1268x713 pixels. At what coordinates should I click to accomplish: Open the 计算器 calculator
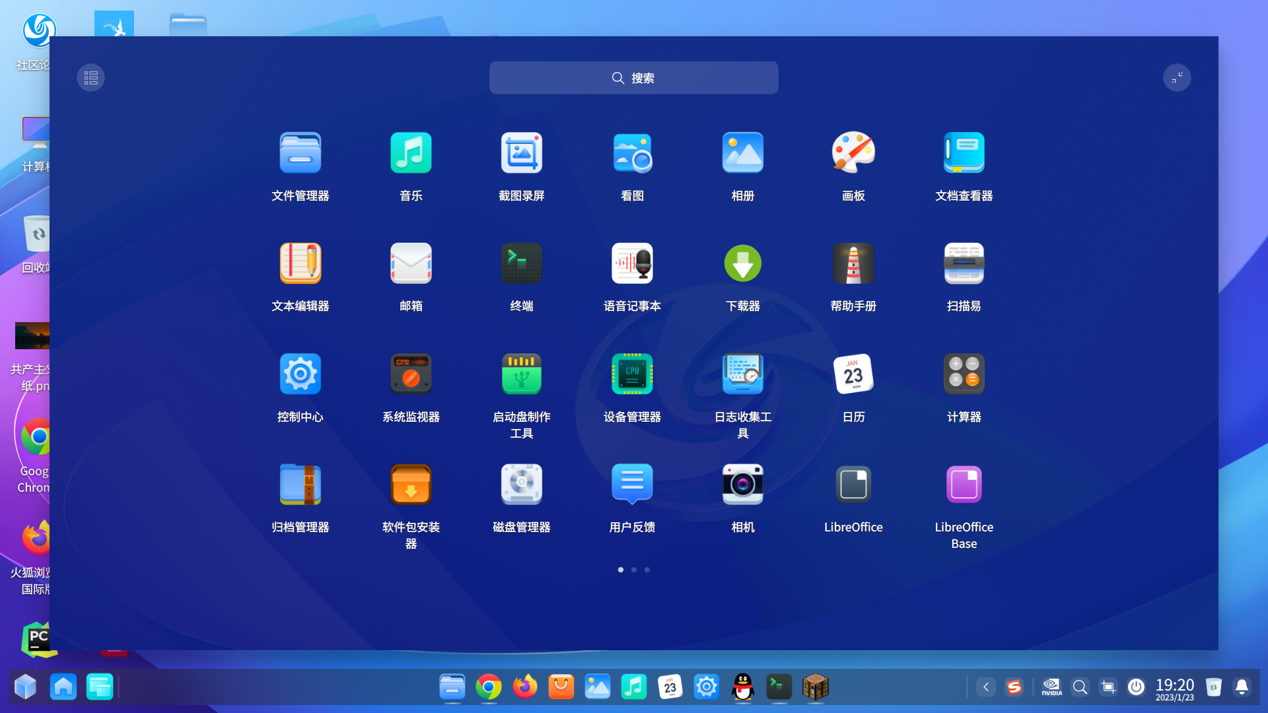[964, 373]
